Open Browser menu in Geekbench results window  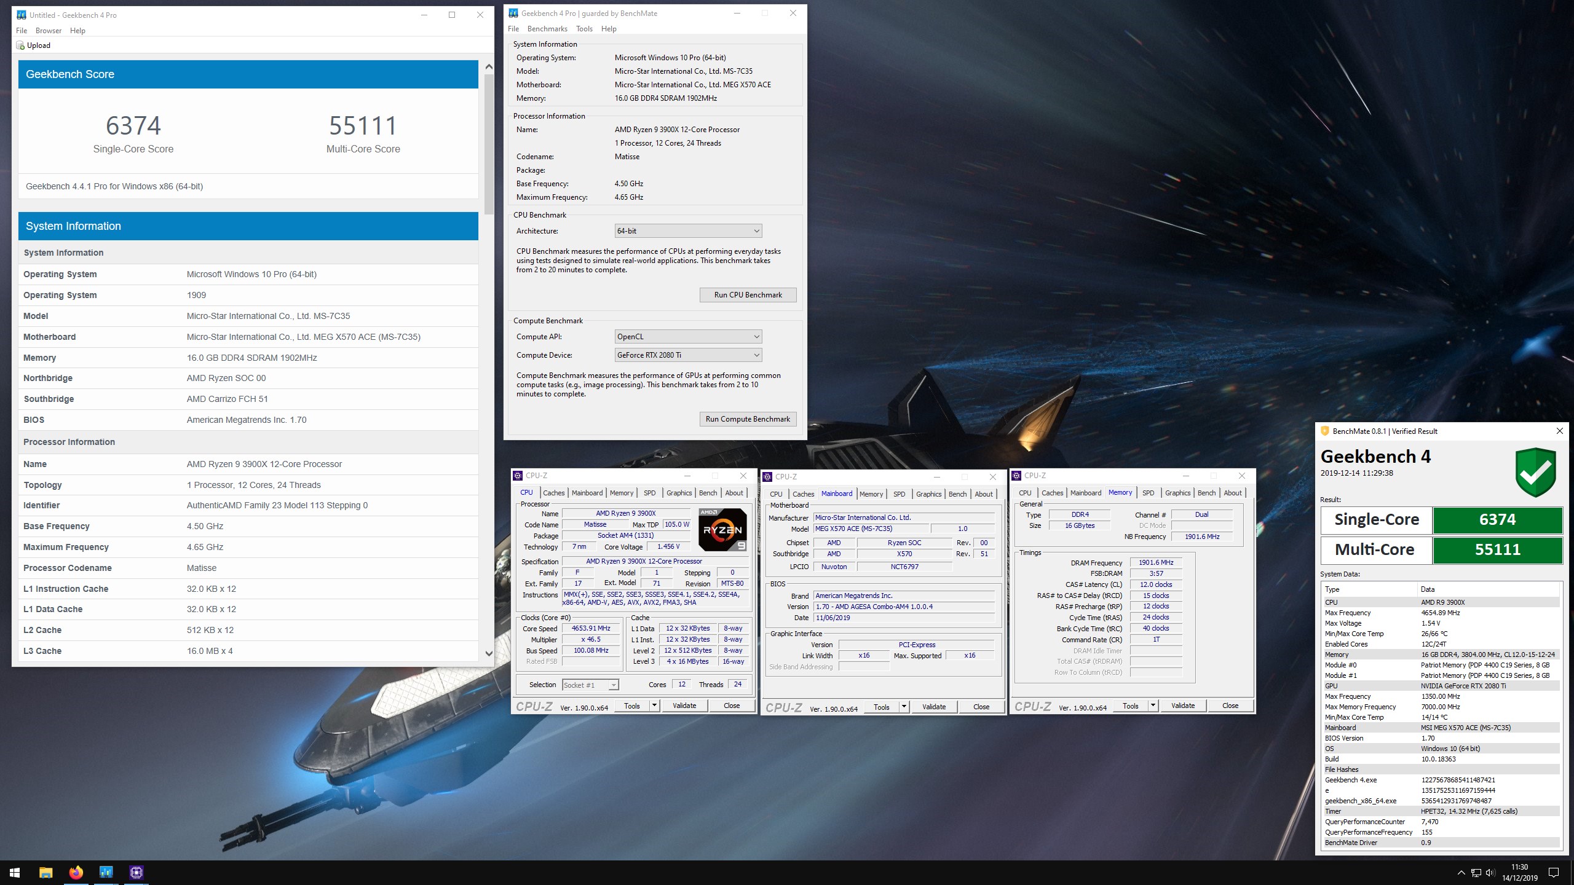(x=49, y=31)
